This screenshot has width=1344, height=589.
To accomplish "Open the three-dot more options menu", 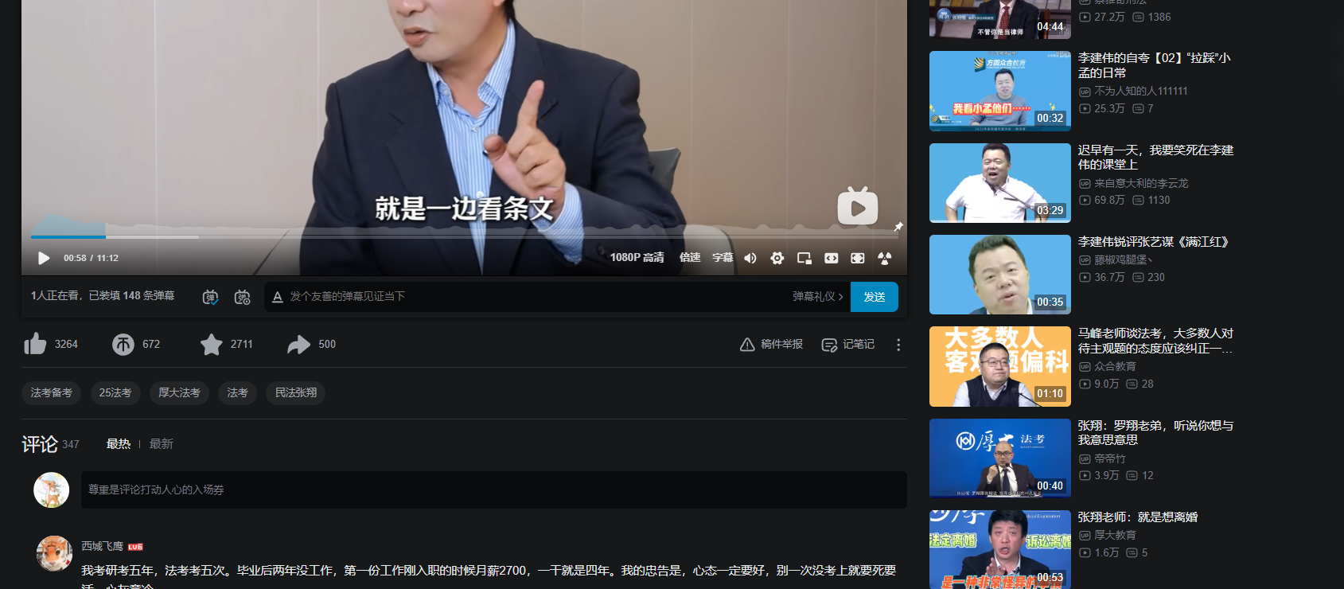I will click(898, 344).
